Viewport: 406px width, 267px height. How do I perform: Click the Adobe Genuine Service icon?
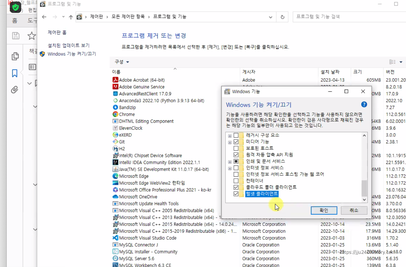pyautogui.click(x=115, y=87)
